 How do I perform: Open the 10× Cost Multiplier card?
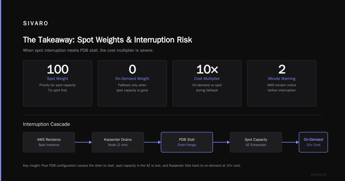point(207,83)
